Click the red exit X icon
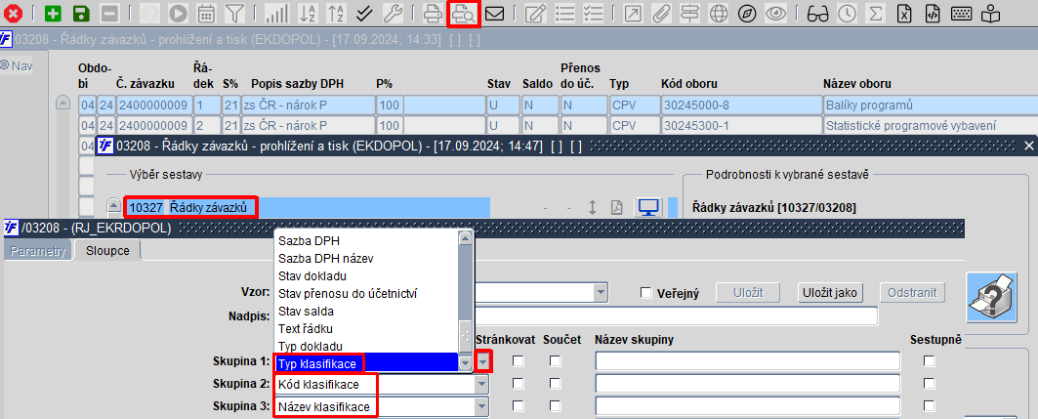Screen dimensions: 1038x419 click(x=14, y=13)
